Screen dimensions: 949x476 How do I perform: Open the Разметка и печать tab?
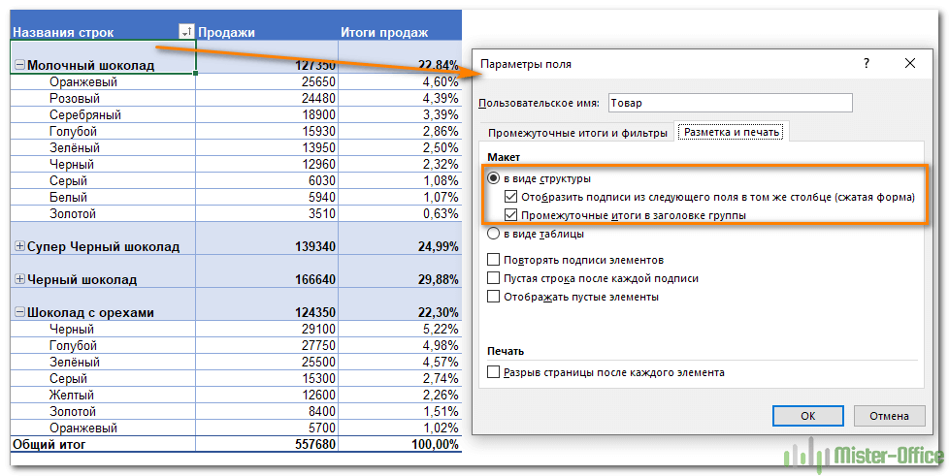[x=733, y=132]
